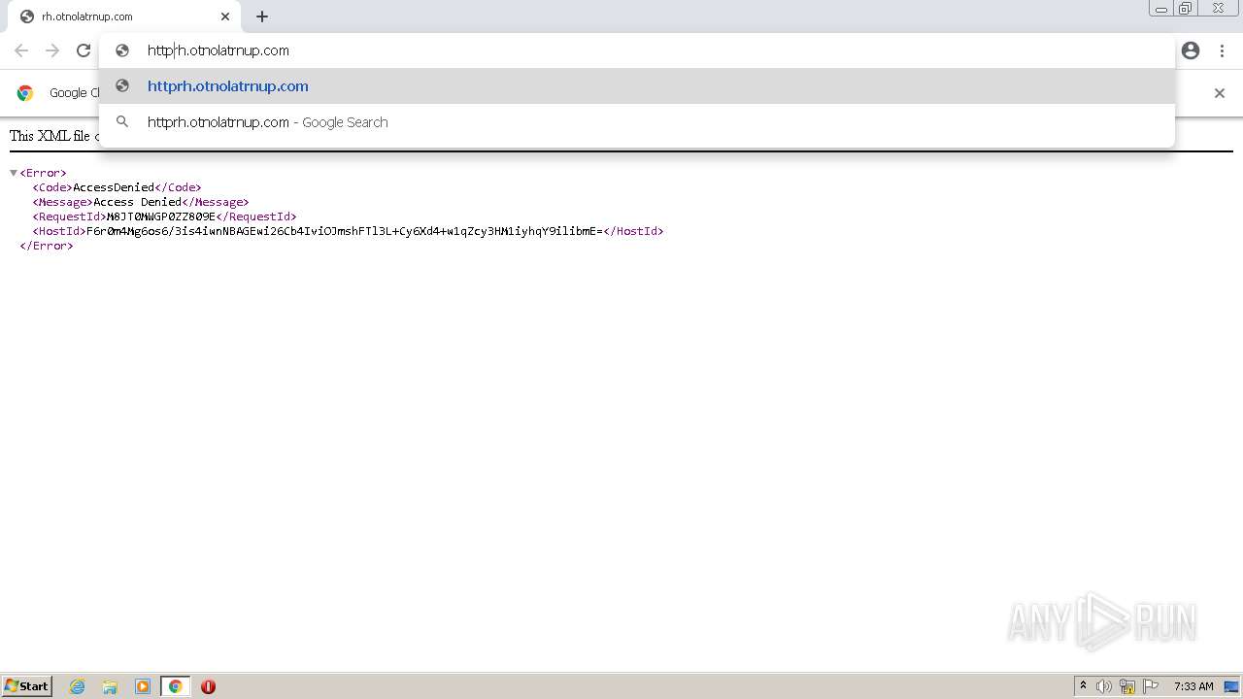Select the rh.otnolatrnup.com tab
The height and width of the screenshot is (699, 1243).
point(124,17)
